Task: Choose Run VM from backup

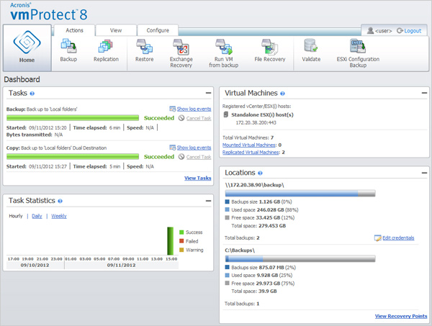Action: pyautogui.click(x=223, y=53)
